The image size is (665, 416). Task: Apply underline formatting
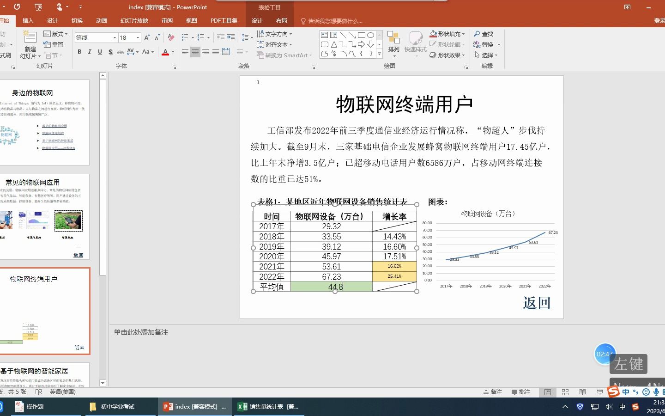[100, 52]
